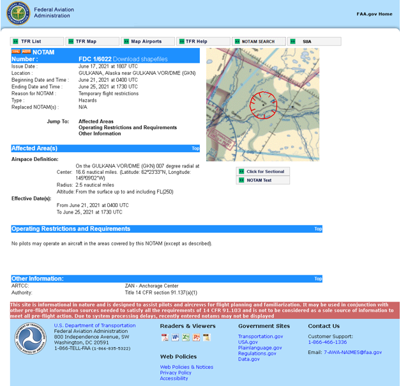Open the PDF reader icon
This screenshot has height=386, width=401.
165,337
